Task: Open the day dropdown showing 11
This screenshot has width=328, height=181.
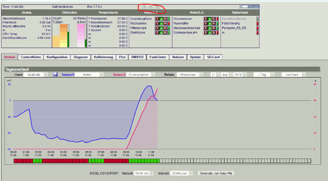Action: [x=216, y=74]
